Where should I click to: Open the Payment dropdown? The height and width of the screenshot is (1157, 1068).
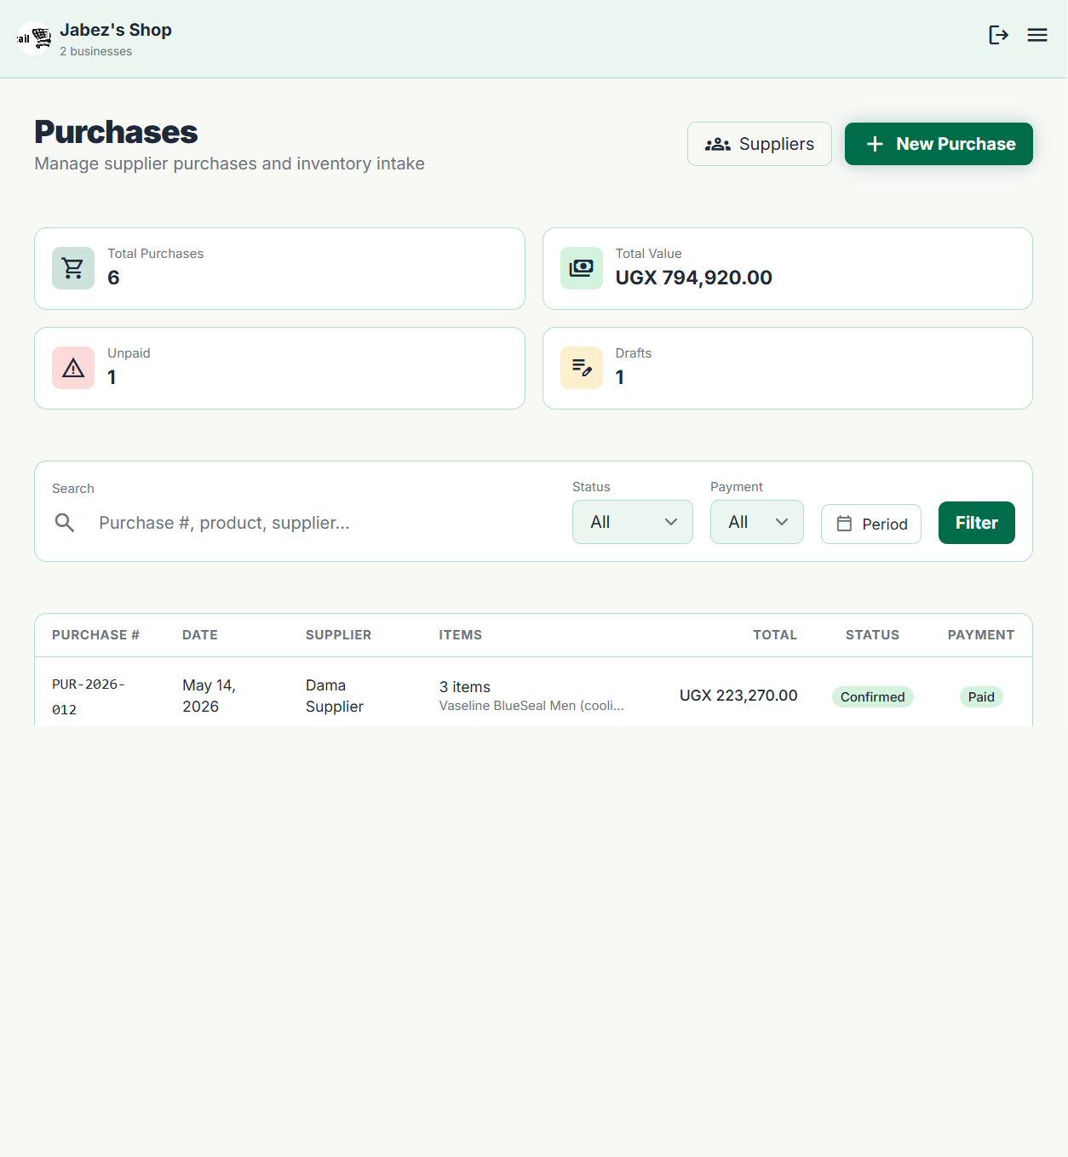point(757,522)
